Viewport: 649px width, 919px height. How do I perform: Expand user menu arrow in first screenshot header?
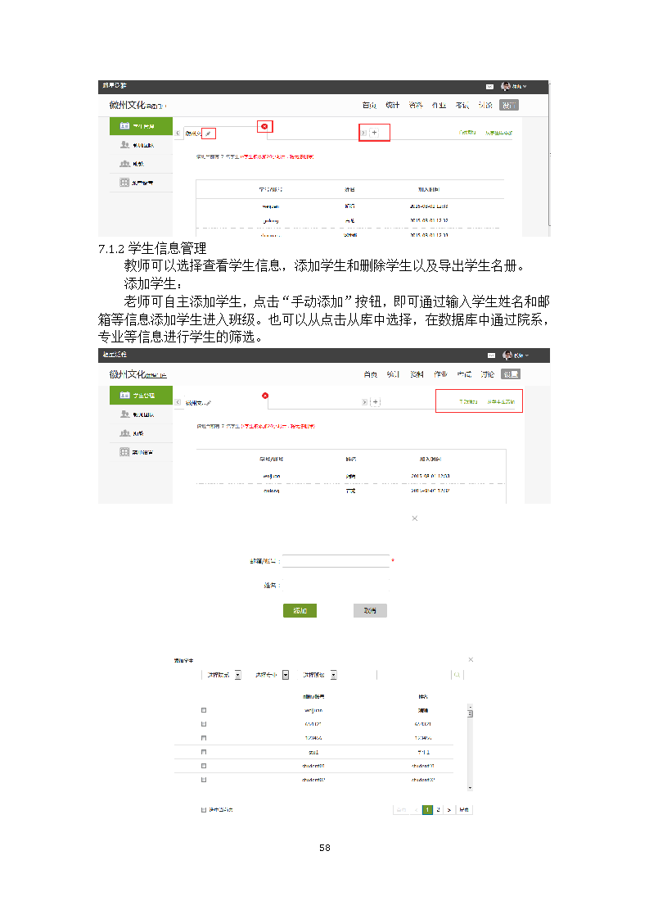tap(525, 86)
